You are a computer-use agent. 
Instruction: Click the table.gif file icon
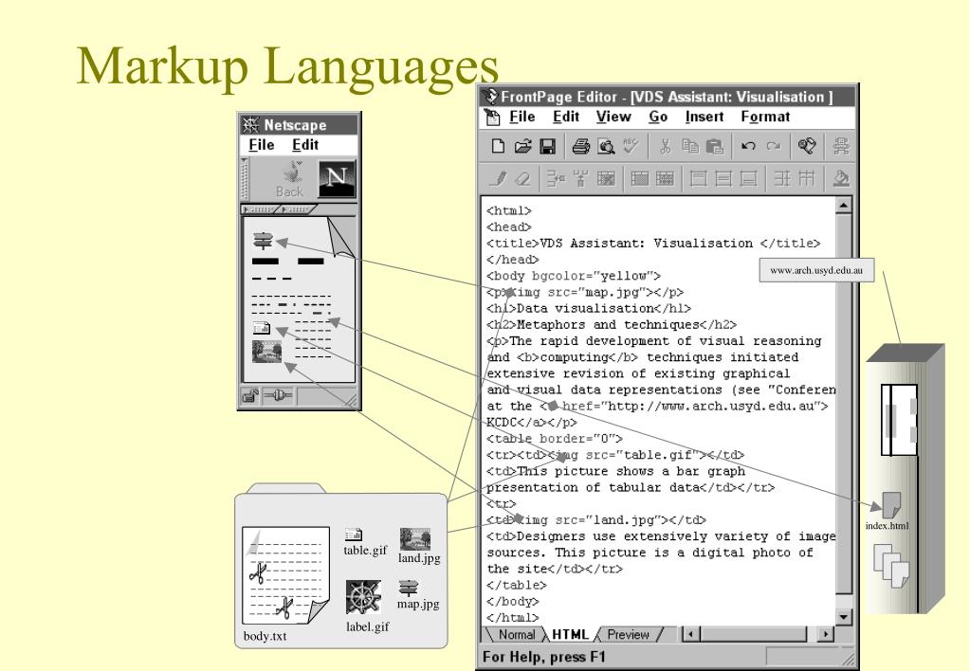(x=354, y=535)
